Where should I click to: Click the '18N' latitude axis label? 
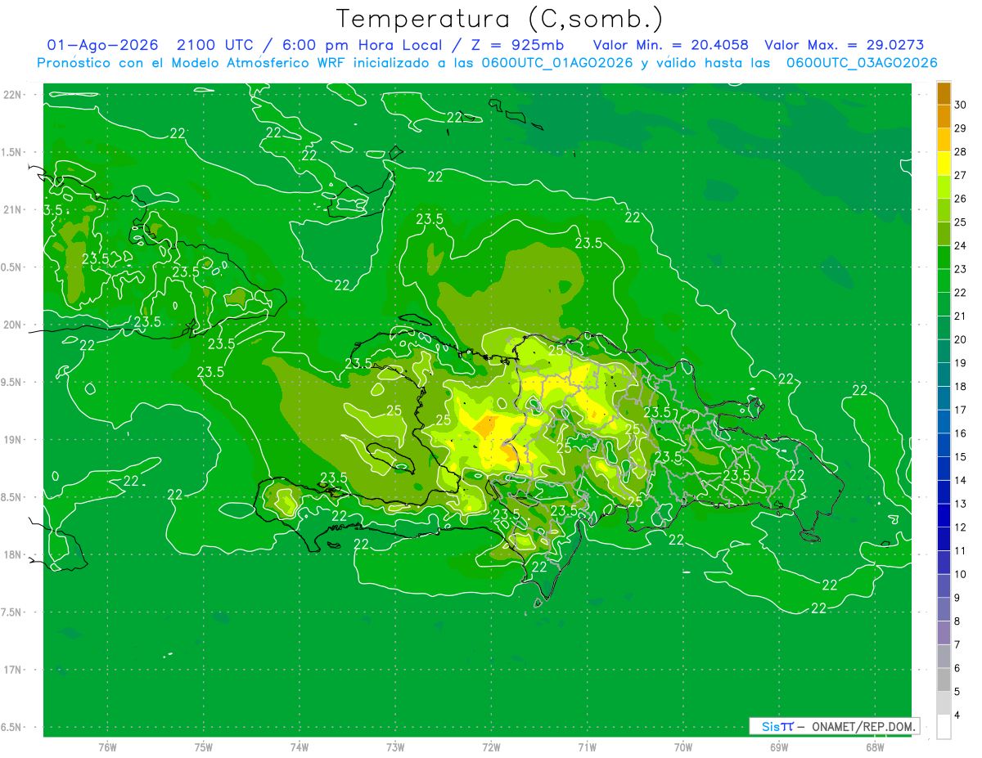pyautogui.click(x=13, y=554)
